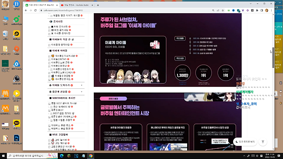Close the Naver cafe tab
This screenshot has width=283, height=159.
(57, 5)
